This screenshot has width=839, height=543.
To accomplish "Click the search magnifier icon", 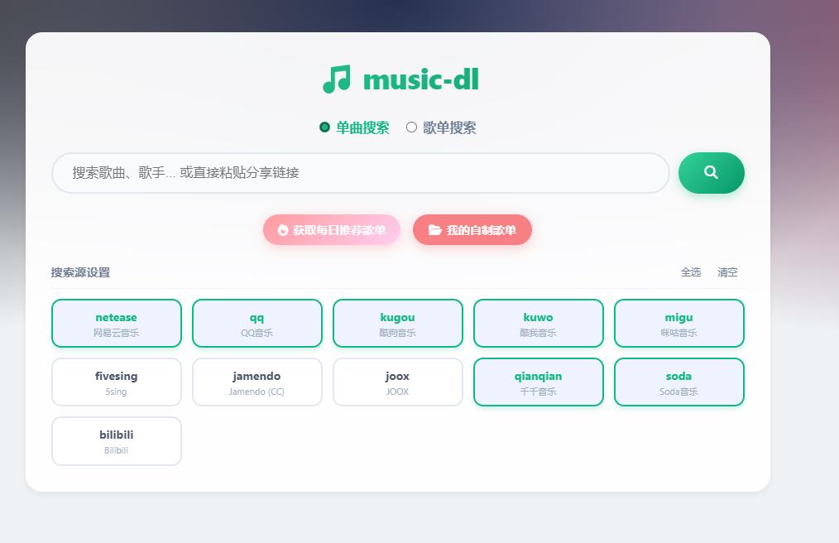I will point(711,173).
